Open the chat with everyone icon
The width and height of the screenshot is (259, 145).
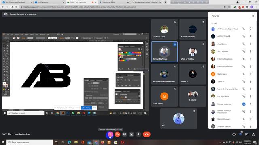coord(247,134)
